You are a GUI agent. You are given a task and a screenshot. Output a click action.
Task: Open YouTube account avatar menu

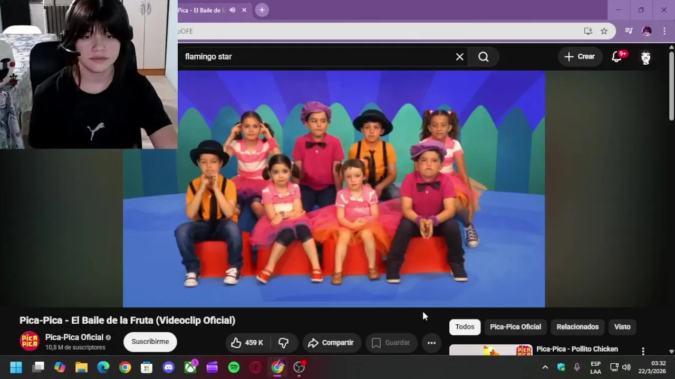click(x=645, y=57)
